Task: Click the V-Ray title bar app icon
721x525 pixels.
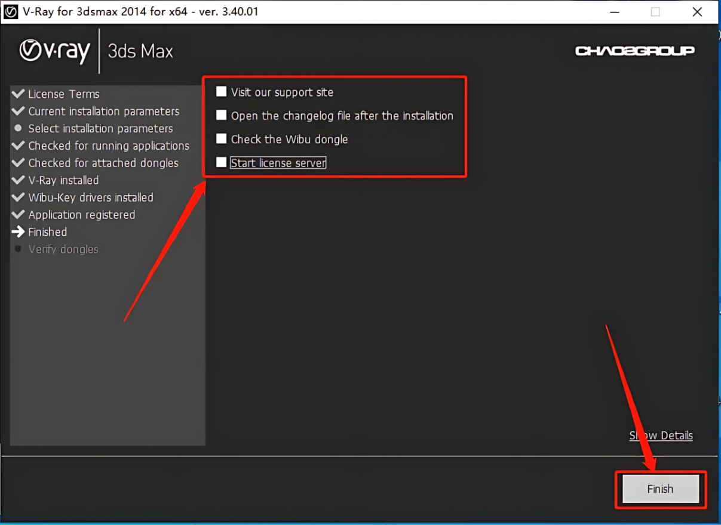Action: pyautogui.click(x=11, y=11)
